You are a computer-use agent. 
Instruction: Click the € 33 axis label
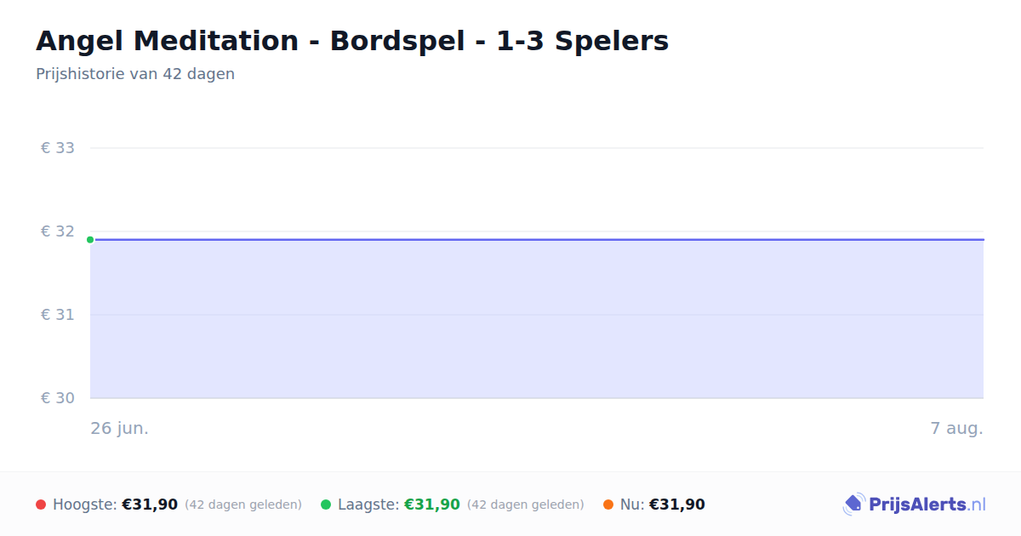(x=58, y=148)
